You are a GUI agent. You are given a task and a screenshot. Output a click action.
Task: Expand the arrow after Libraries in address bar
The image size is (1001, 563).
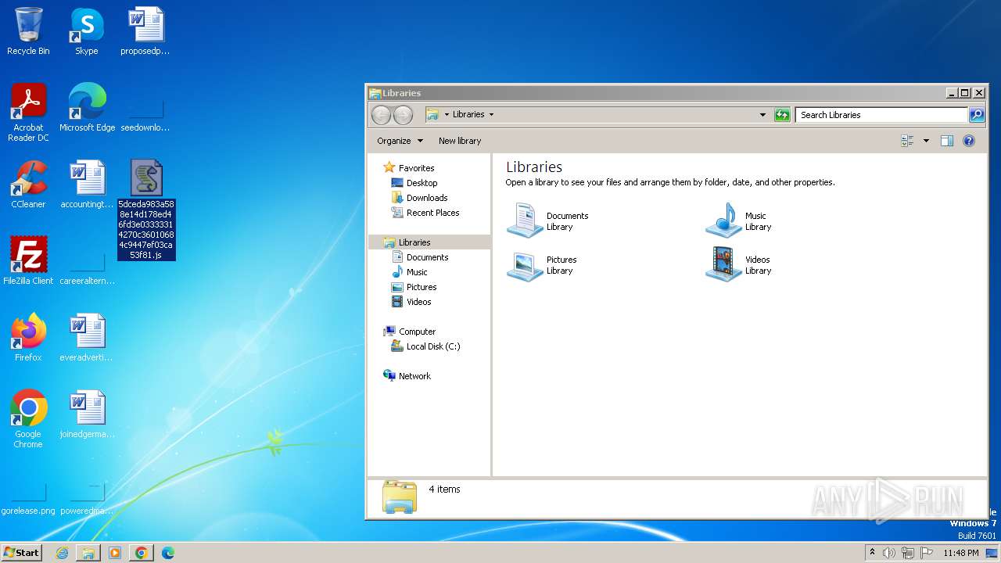click(491, 115)
